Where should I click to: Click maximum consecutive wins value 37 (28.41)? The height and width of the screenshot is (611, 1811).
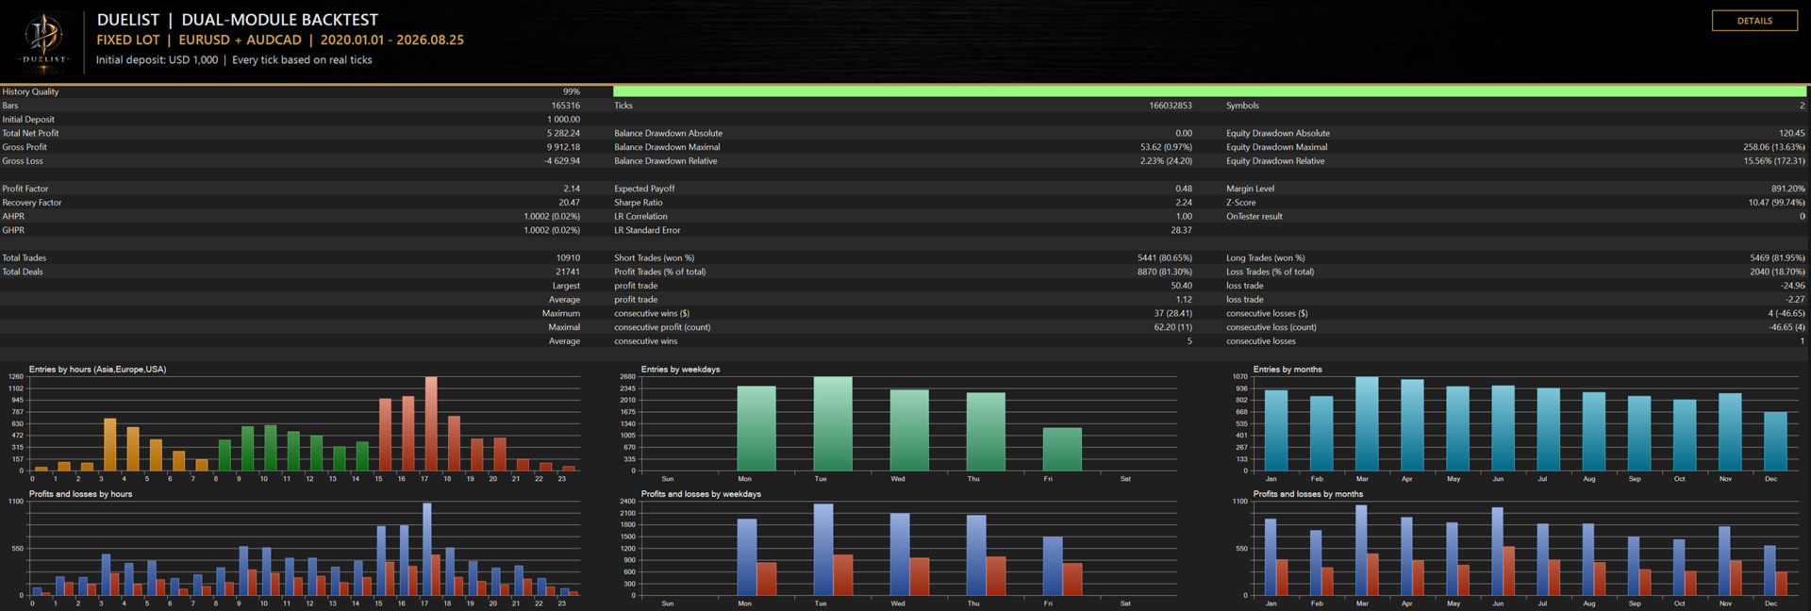coord(1172,313)
